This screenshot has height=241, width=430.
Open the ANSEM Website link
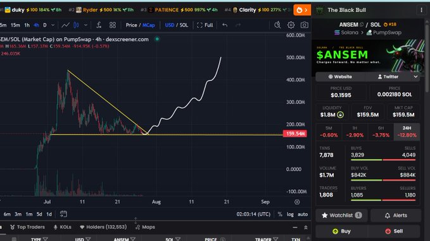click(x=340, y=77)
